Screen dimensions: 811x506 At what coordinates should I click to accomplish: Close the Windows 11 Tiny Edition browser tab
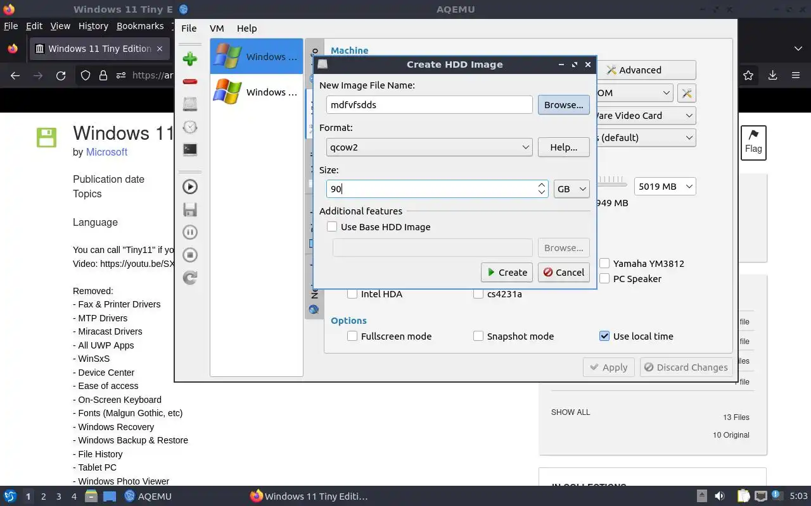tap(160, 49)
